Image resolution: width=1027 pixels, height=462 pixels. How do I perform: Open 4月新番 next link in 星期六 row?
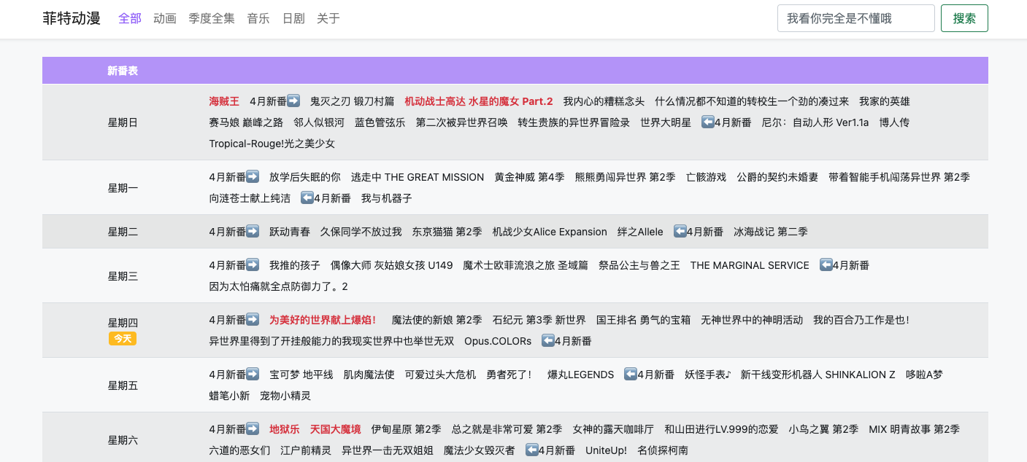coord(234,429)
